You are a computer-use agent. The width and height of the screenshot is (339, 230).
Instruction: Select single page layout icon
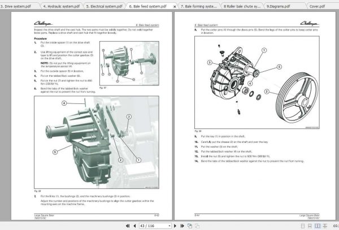303,226
